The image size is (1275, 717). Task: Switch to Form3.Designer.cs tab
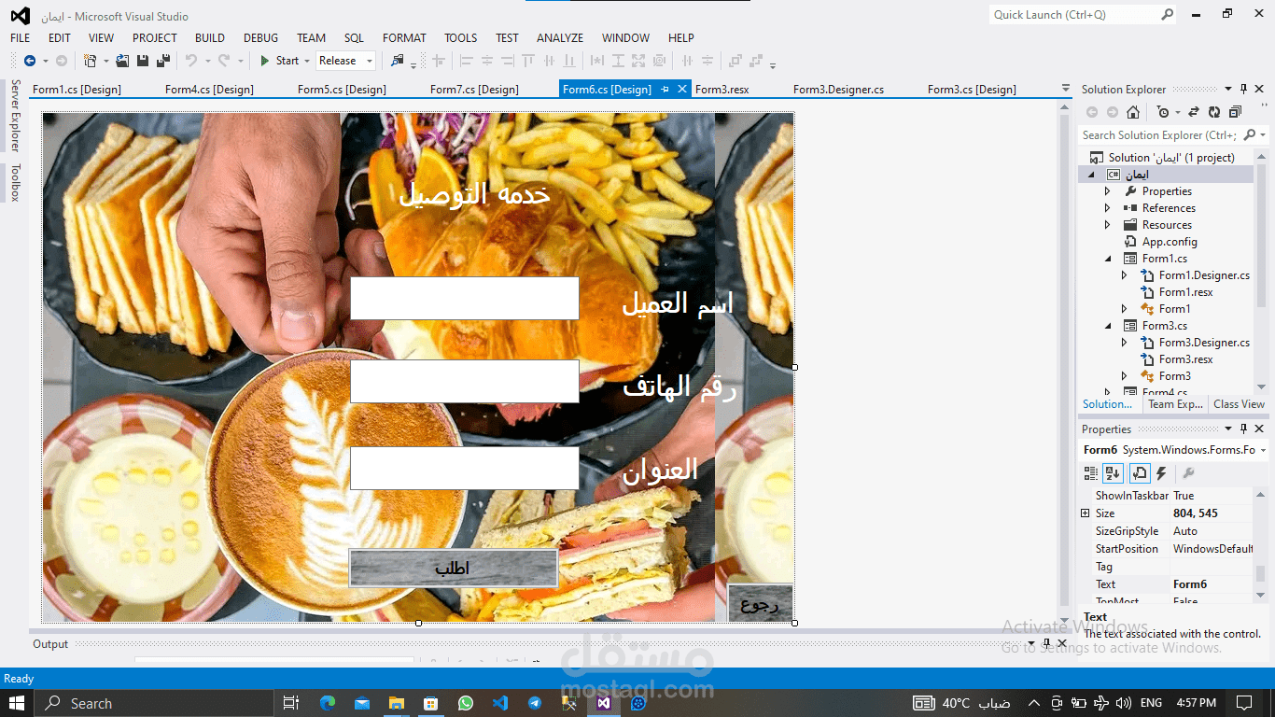click(839, 90)
